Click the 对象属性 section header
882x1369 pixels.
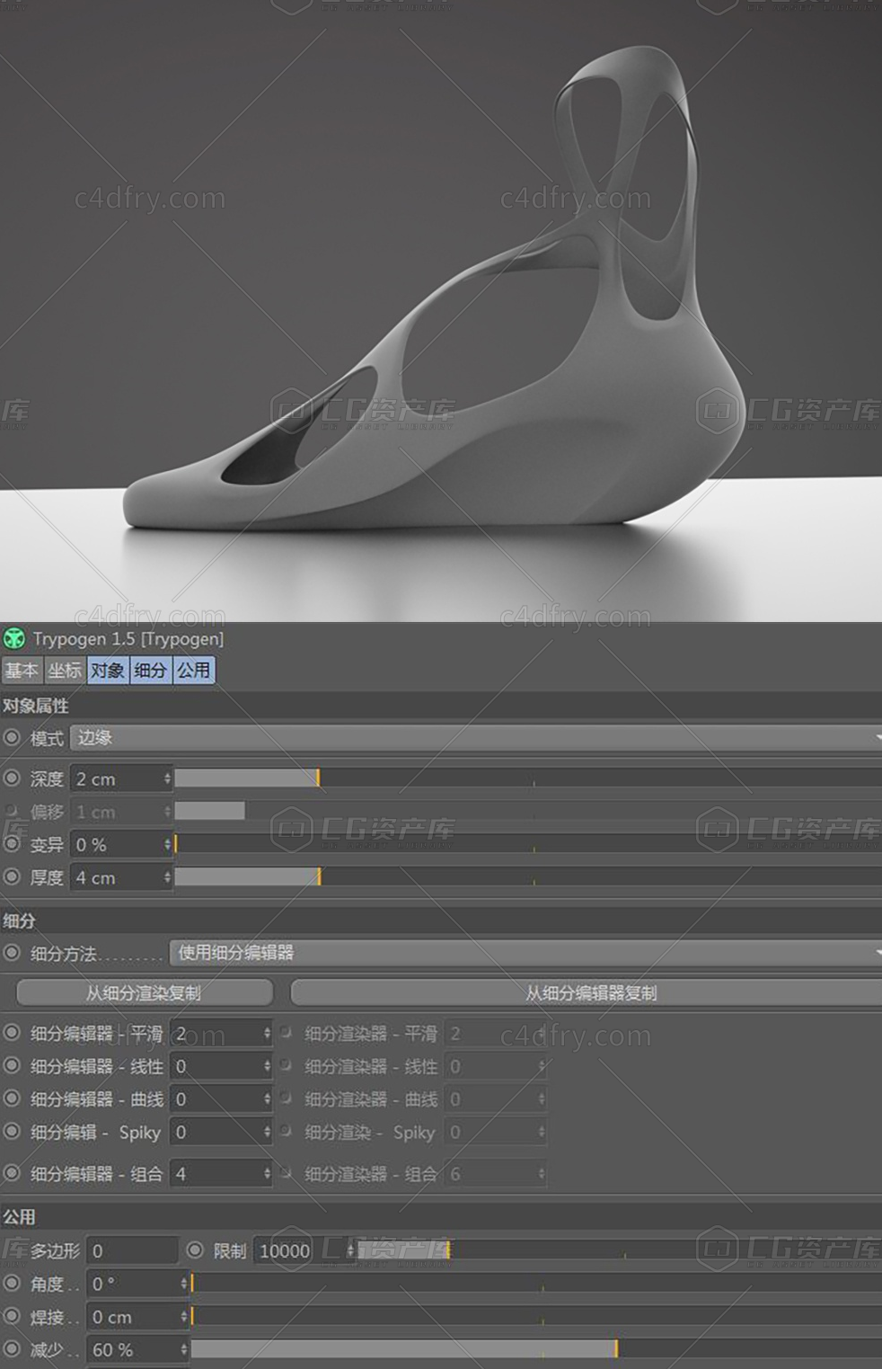point(441,706)
